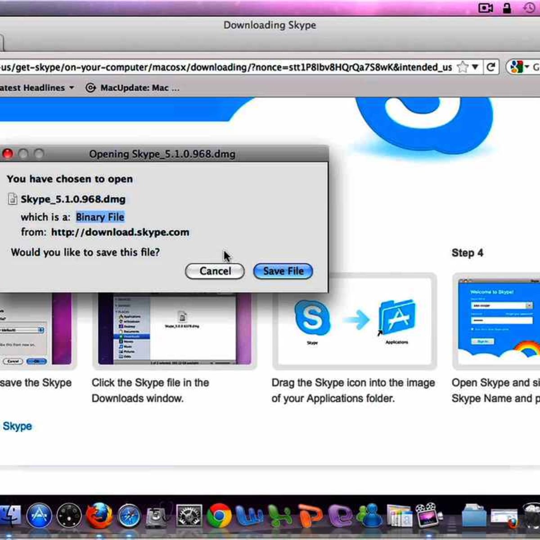
Task: Click the address bar URL field
Action: [x=225, y=67]
